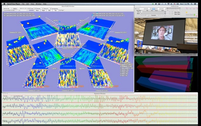Click the volume speaker icon in menu bar
Image resolution: width=201 pixels, height=126 pixels.
[x=171, y=4]
